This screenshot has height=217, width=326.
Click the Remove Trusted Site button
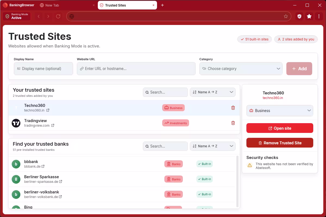280,143
